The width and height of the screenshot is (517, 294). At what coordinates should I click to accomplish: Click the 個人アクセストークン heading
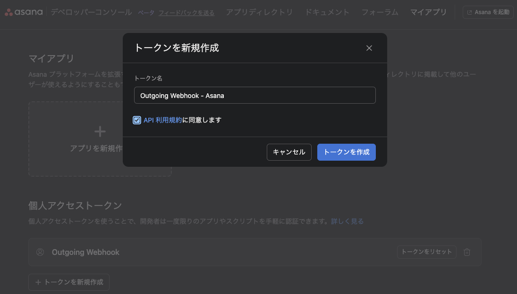pos(75,205)
